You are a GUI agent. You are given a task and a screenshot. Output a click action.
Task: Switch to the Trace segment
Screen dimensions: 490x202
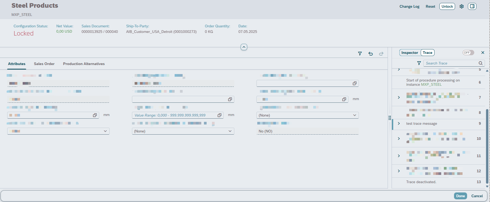pos(428,53)
